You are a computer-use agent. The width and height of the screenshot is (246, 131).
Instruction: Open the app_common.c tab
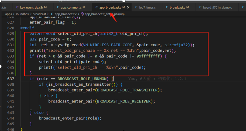coord(71,7)
